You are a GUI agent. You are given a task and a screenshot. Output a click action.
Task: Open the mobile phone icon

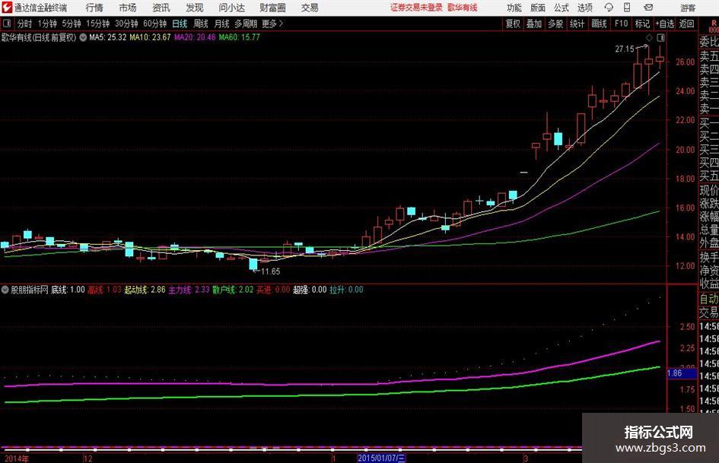(x=627, y=8)
